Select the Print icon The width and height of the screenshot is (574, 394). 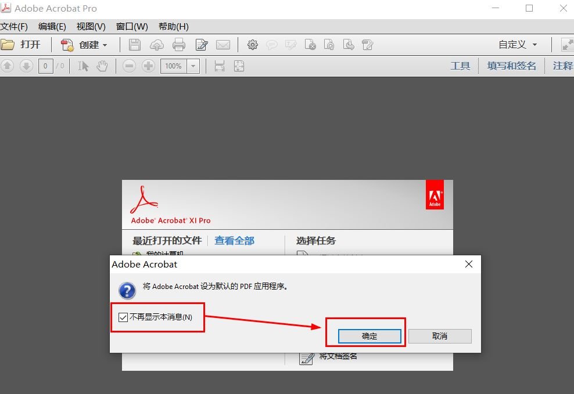coord(178,45)
